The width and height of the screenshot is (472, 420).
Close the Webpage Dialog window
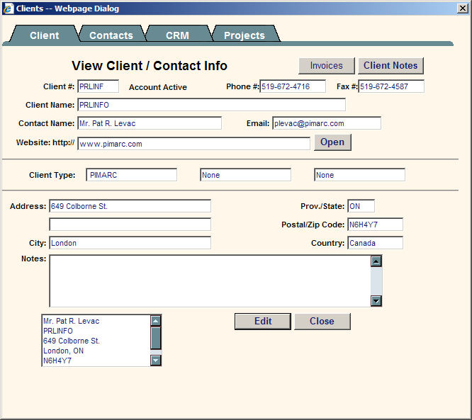462,8
